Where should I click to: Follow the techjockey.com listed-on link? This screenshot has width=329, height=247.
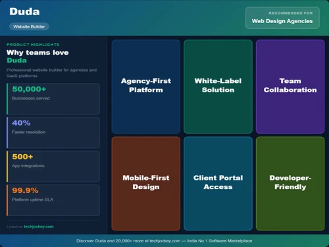(x=39, y=227)
